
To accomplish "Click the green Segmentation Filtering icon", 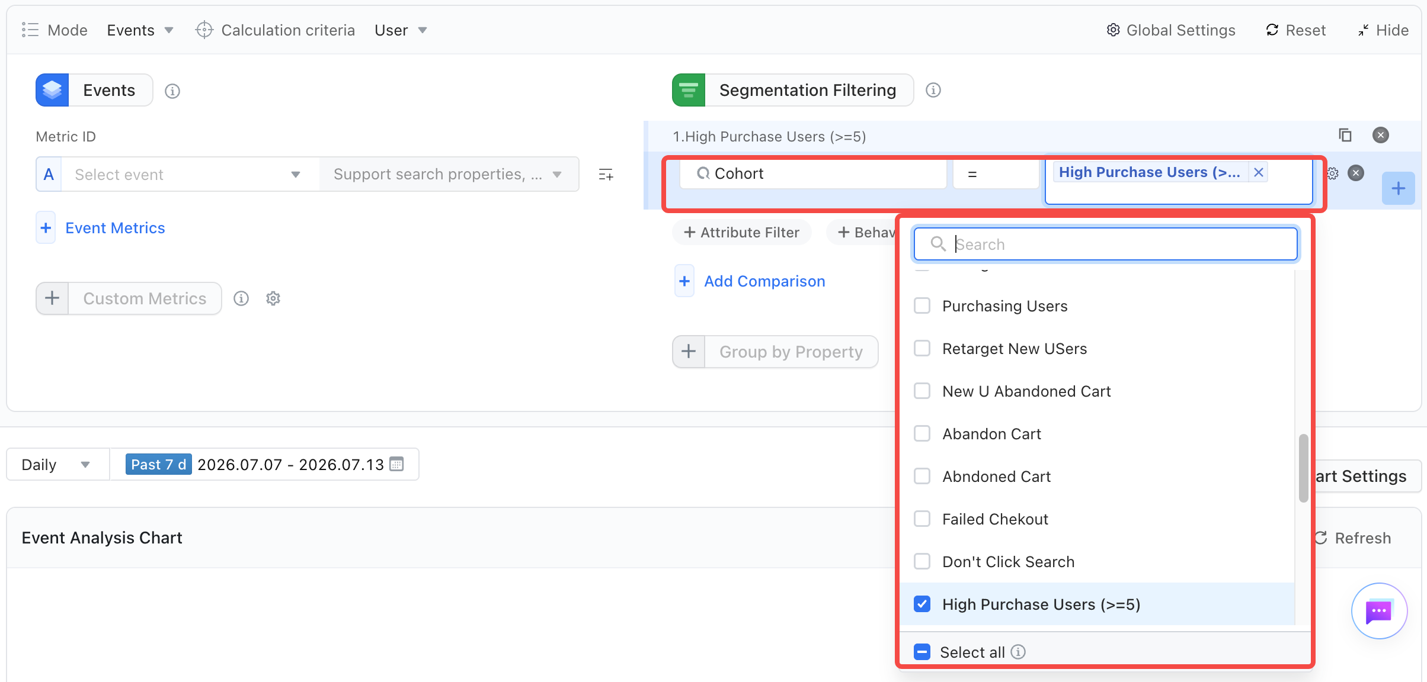I will click(689, 90).
